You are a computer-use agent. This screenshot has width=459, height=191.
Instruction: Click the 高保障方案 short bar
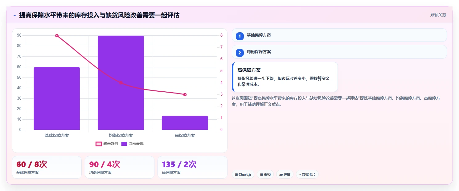pos(185,123)
